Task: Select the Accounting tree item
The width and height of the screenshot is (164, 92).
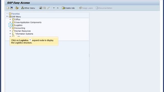Action: pos(20,28)
